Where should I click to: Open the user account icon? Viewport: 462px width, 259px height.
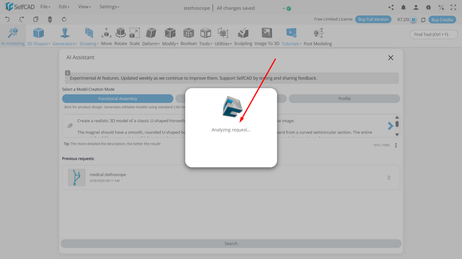point(416,8)
